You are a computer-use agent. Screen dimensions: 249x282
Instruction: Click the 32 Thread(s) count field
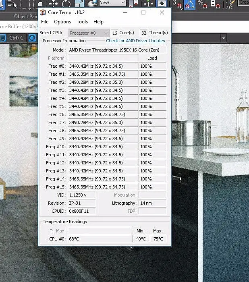tap(143, 33)
